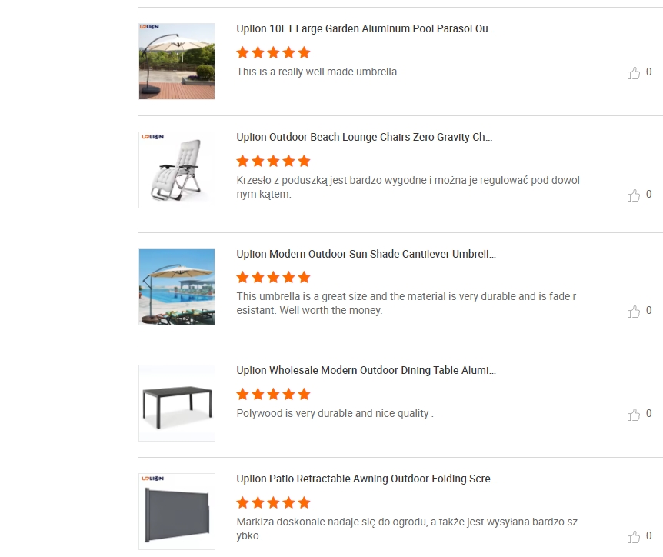This screenshot has width=663, height=557.
Task: Open Uplion Outdoor Beach Lounge Chairs link
Action: click(x=365, y=138)
